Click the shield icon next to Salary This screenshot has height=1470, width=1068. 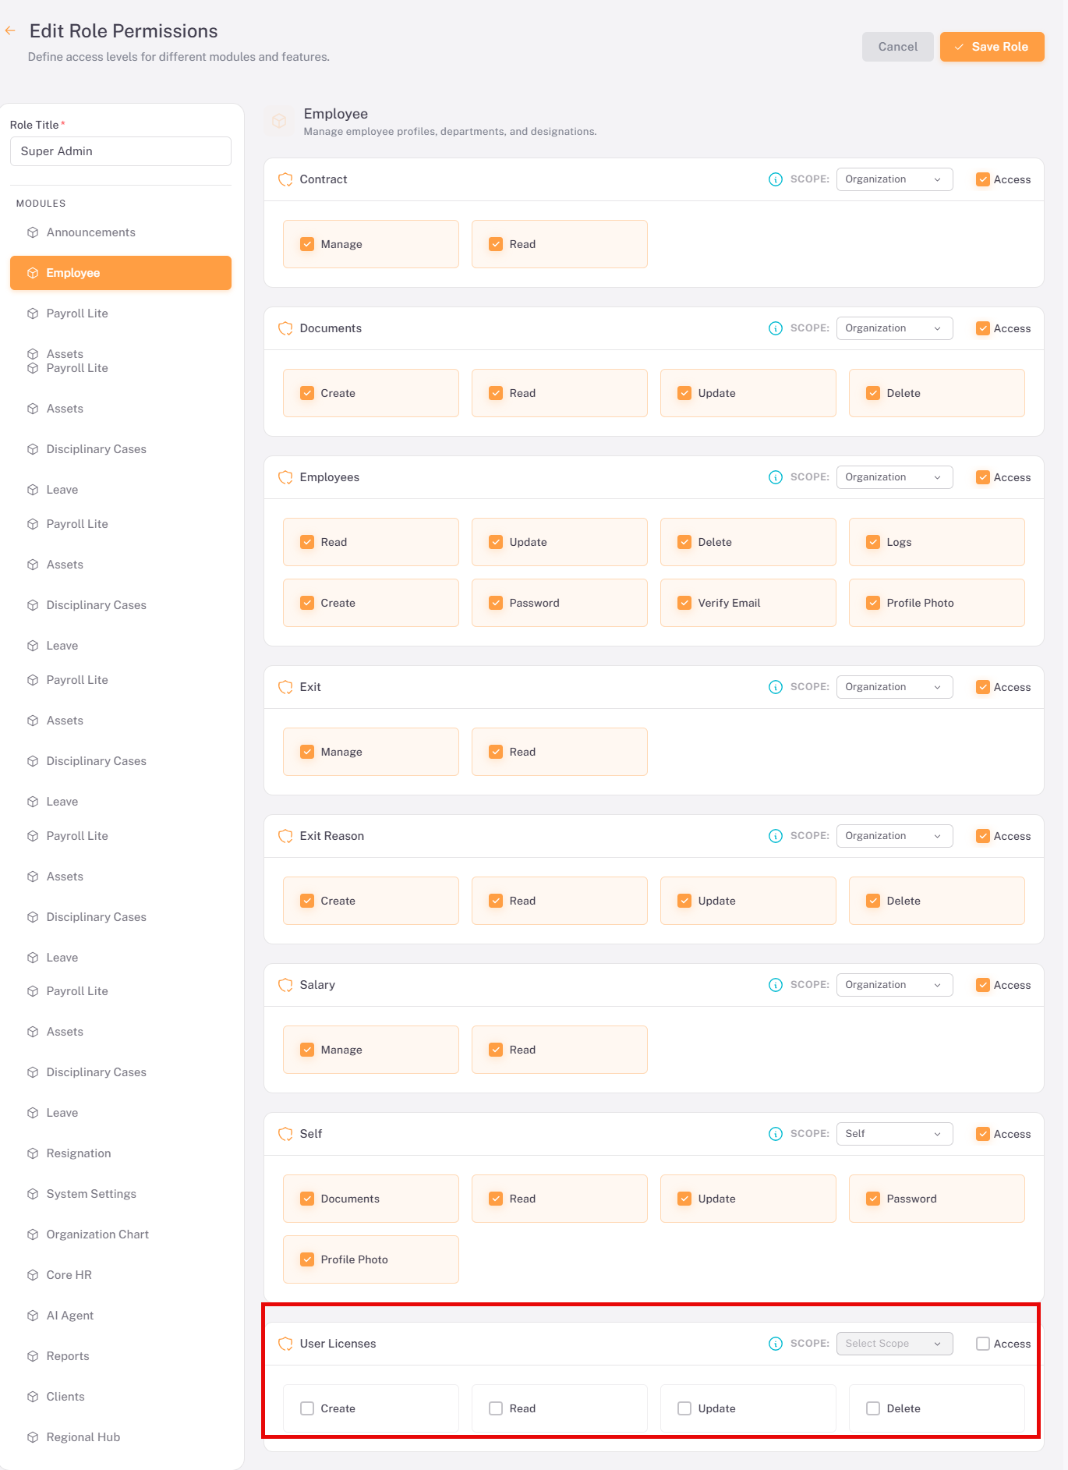pos(285,985)
